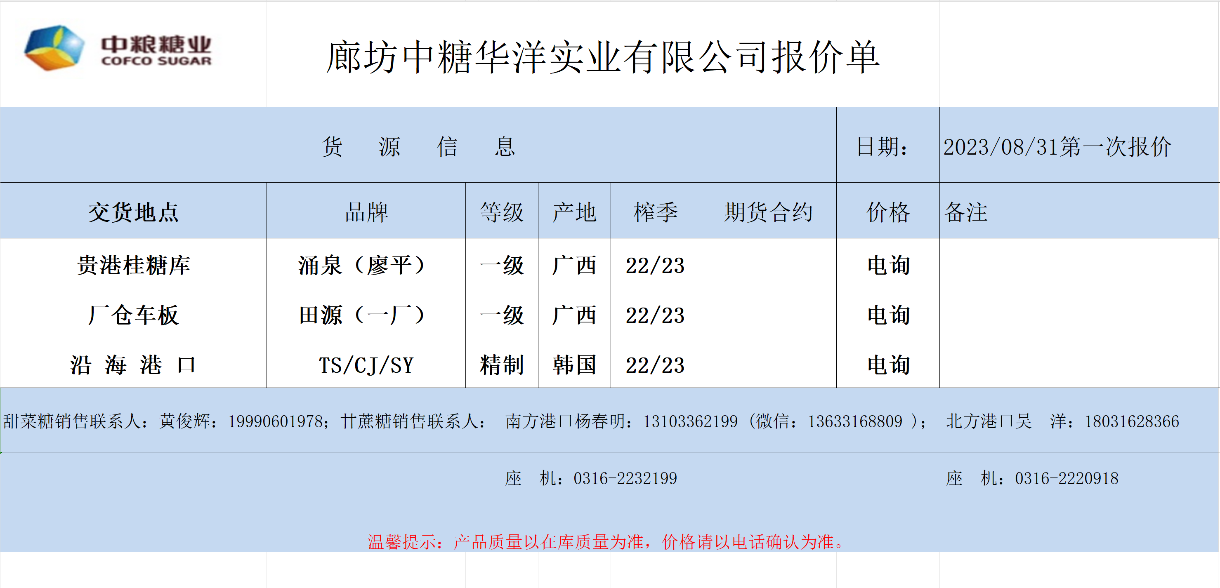
Task: Select the red 温馨提示 notice text
Action: click(606, 541)
